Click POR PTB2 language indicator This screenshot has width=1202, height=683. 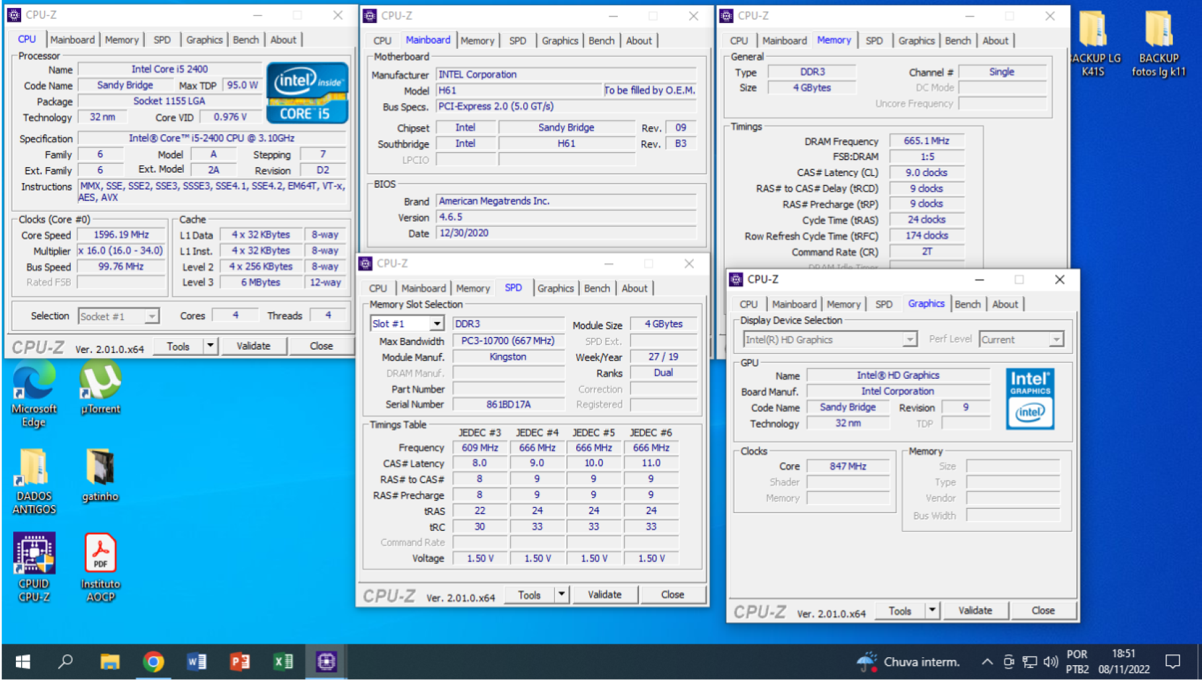[1077, 662]
